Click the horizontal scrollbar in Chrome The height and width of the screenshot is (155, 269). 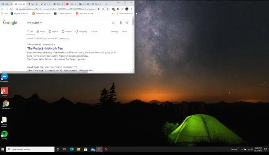45,72
